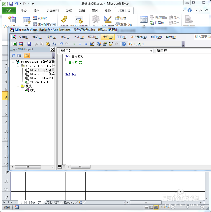The height and width of the screenshot is (212, 211).
Task: Switch to 身份证校验码 worksheet tab
Action: pyautogui.click(x=31, y=202)
